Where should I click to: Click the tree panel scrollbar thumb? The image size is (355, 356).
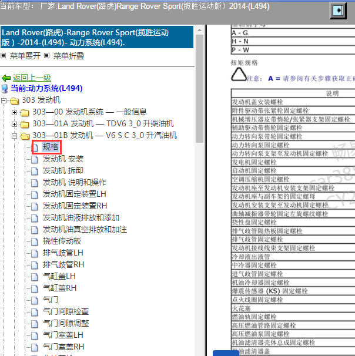click(199, 89)
